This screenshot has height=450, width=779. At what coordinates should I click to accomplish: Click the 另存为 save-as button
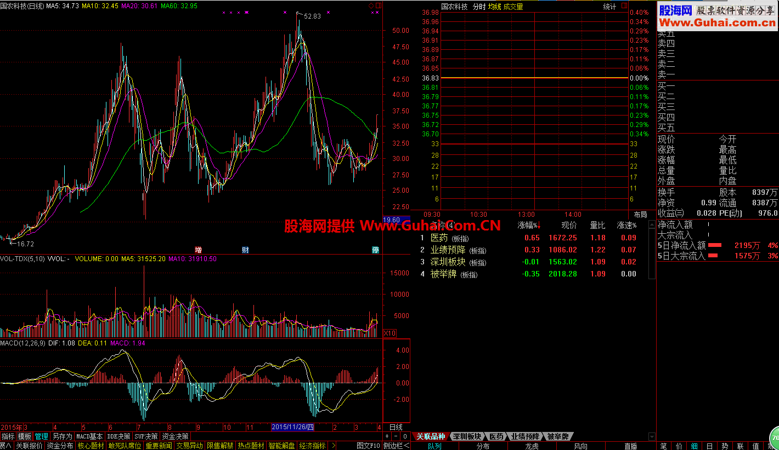(x=62, y=436)
